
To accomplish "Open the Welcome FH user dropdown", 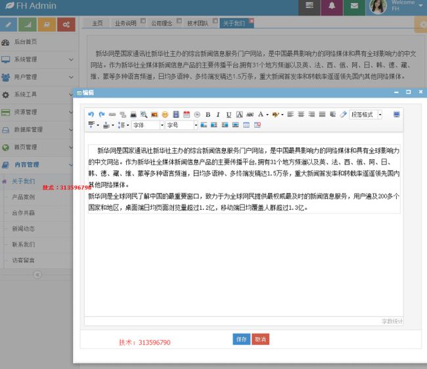I will coord(397,7).
